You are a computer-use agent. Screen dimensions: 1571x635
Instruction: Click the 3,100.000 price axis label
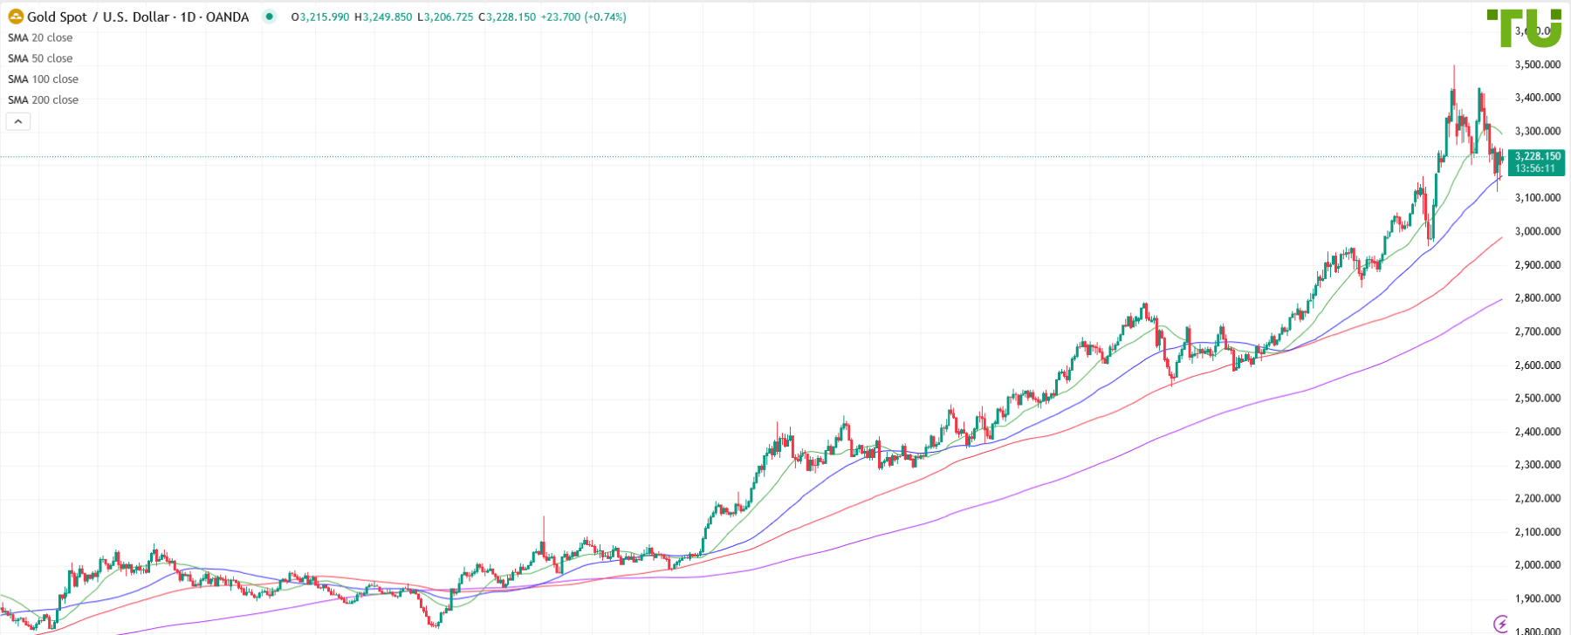1538,198
